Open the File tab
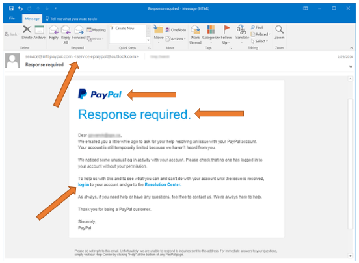359x263 pixels. [x=12, y=18]
